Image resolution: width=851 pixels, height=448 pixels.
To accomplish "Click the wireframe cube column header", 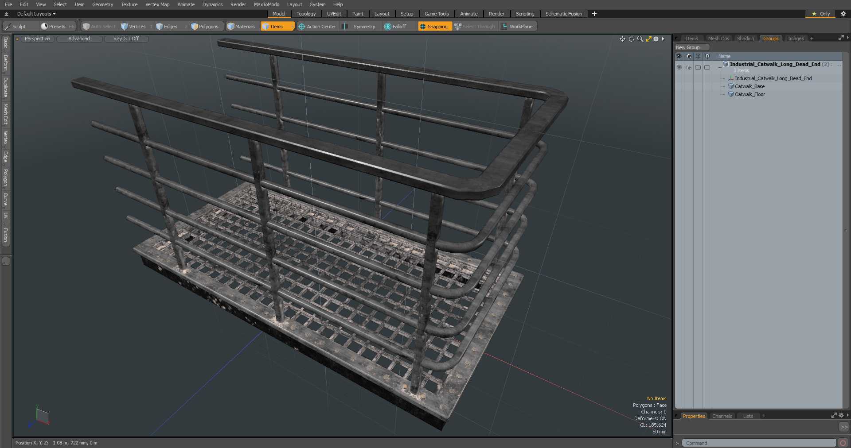I will click(698, 56).
